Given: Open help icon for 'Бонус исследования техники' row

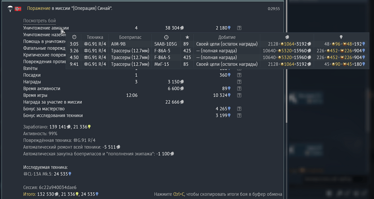Looking at the screenshot, I should tap(239, 116).
